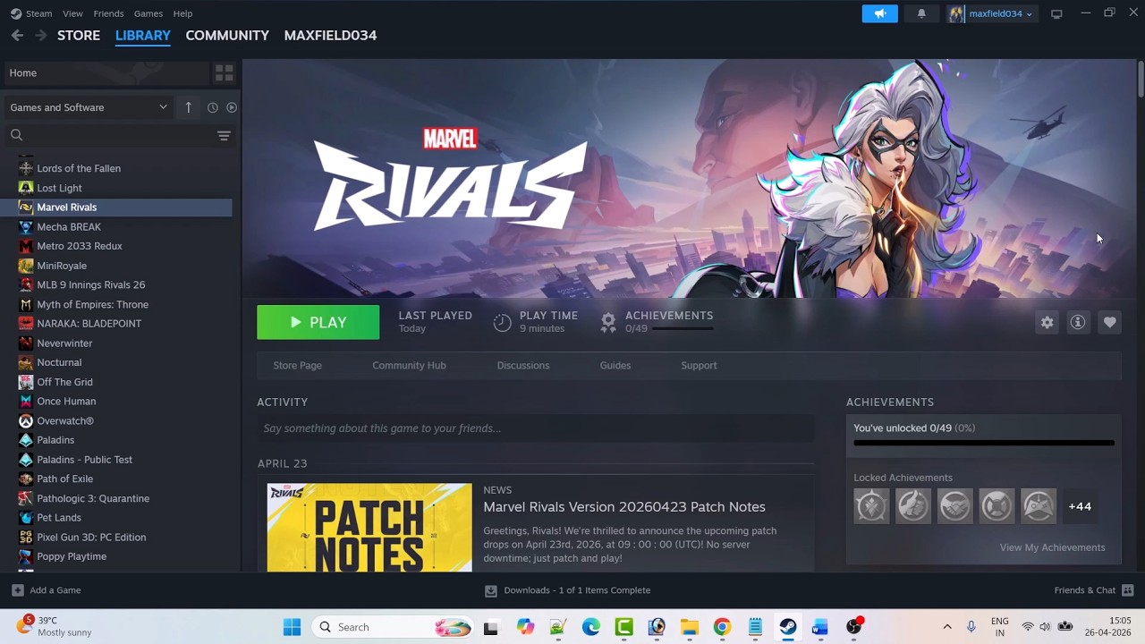Viewport: 1145px width, 644px height.
Task: Open the Games menu
Action: coord(148,13)
